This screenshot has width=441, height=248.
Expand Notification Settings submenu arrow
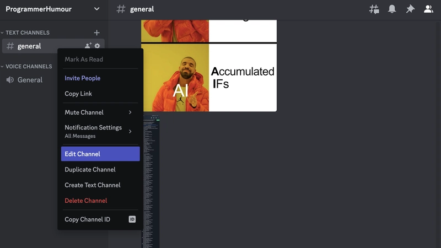pyautogui.click(x=130, y=131)
